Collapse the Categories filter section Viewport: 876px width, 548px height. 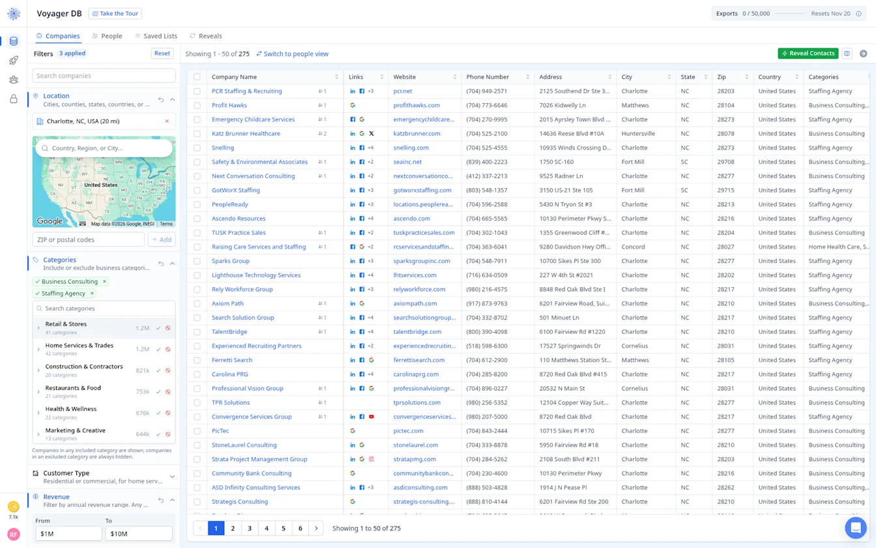pos(172,264)
